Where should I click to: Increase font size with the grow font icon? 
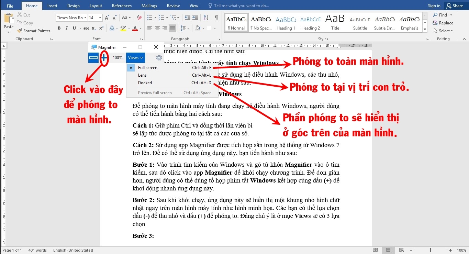click(107, 18)
